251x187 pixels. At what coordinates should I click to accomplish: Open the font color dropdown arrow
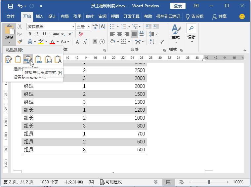(x=58, y=42)
